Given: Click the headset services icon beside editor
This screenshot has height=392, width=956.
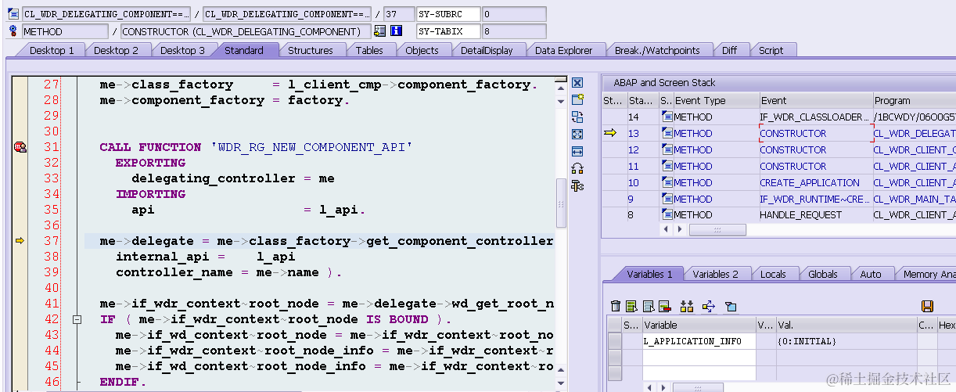Looking at the screenshot, I should point(577,168).
